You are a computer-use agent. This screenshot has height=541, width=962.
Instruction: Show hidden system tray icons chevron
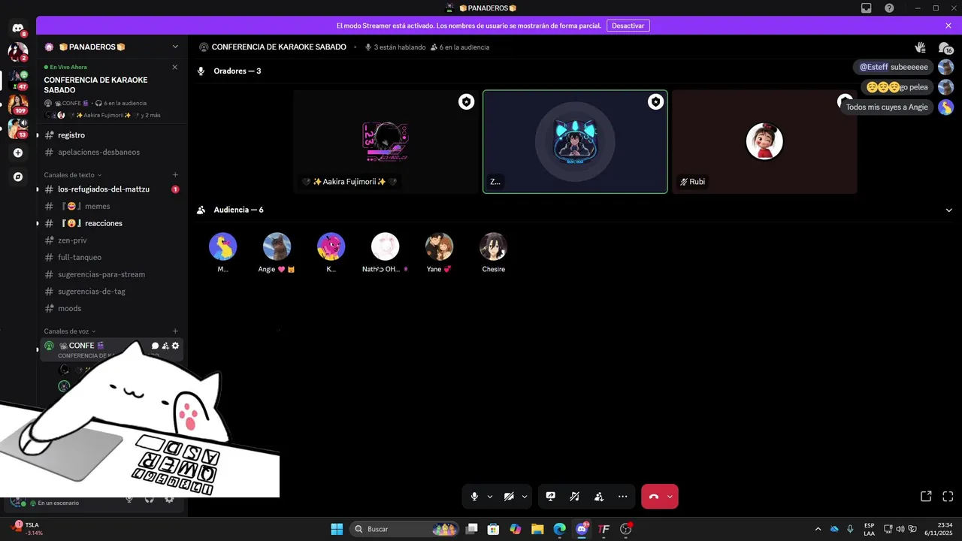pyautogui.click(x=818, y=529)
